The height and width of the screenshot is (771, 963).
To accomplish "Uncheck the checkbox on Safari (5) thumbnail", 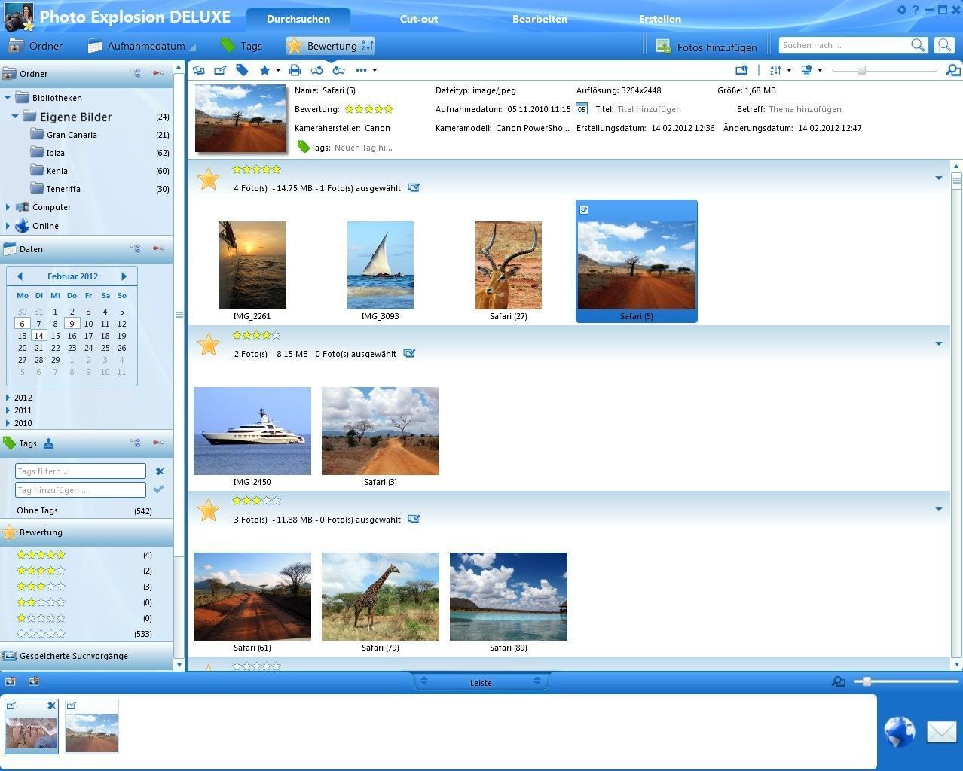I will point(584,210).
